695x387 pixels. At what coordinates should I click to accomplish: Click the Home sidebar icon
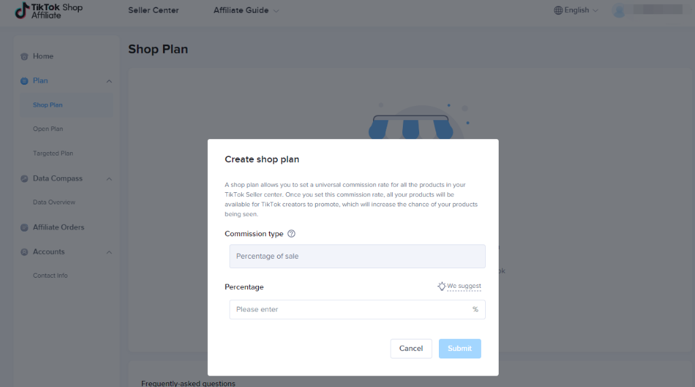(x=24, y=56)
